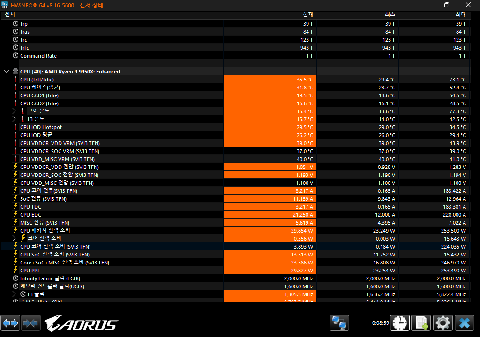Expand the L3 클럭 row
The image size is (480, 337).
pos(14,294)
